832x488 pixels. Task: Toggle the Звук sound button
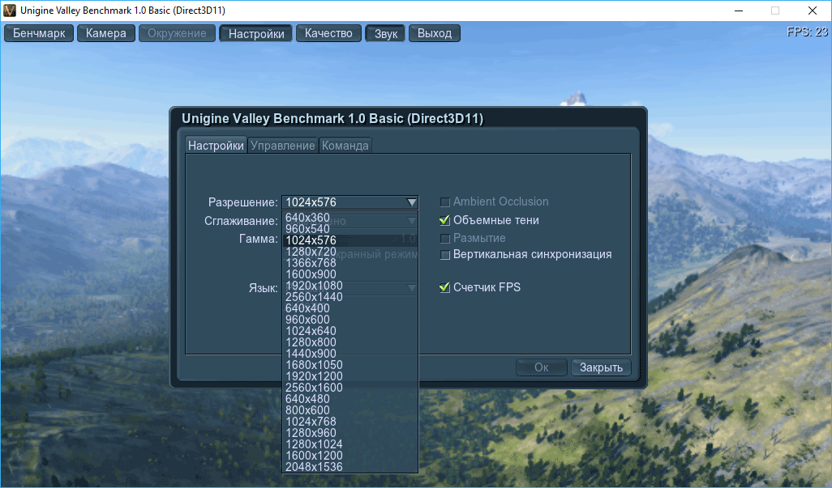pos(385,33)
